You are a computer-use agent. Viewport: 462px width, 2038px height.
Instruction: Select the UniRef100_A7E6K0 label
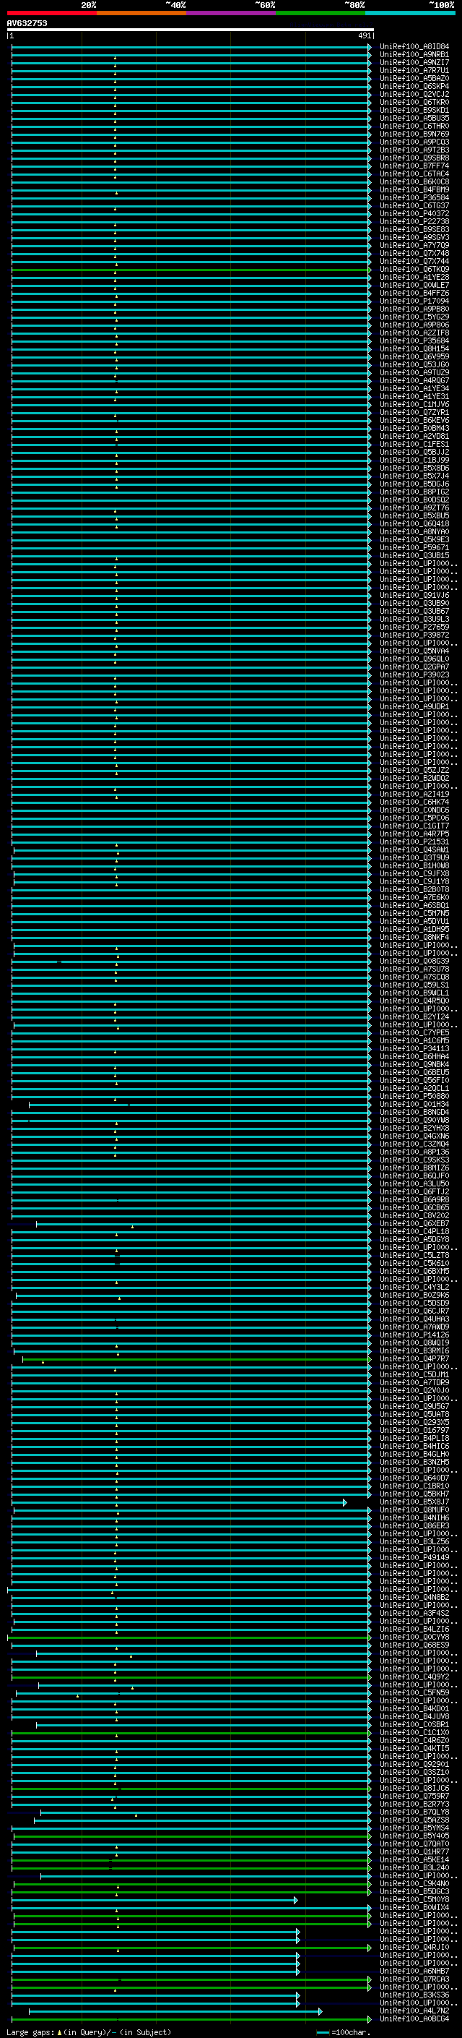point(414,897)
